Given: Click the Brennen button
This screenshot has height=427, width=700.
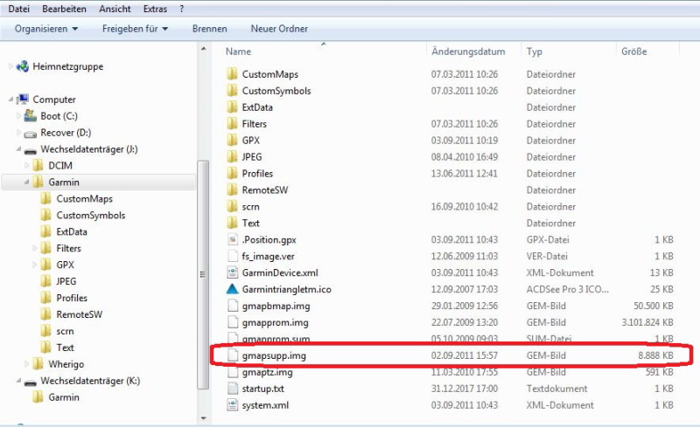Looking at the screenshot, I should [x=210, y=29].
